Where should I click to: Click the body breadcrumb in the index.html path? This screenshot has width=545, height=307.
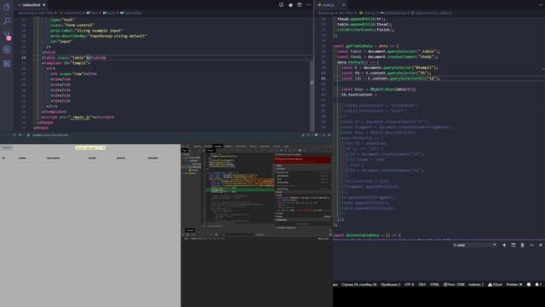coord(109,13)
